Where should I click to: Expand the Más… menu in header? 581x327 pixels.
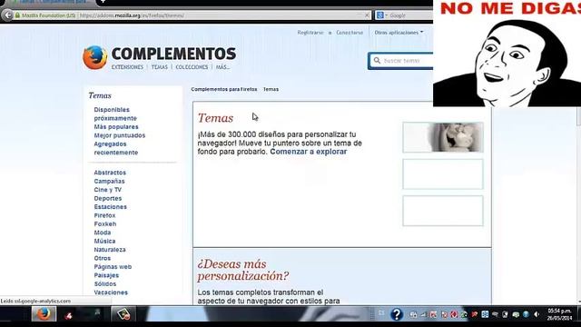(222, 67)
